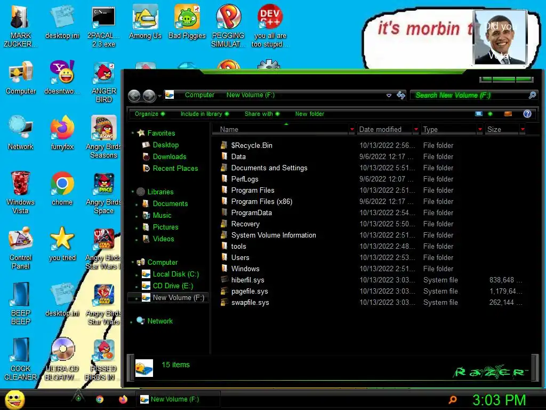Open the change view dropdown in the toolbar
The width and height of the screenshot is (546, 410).
coord(491,114)
